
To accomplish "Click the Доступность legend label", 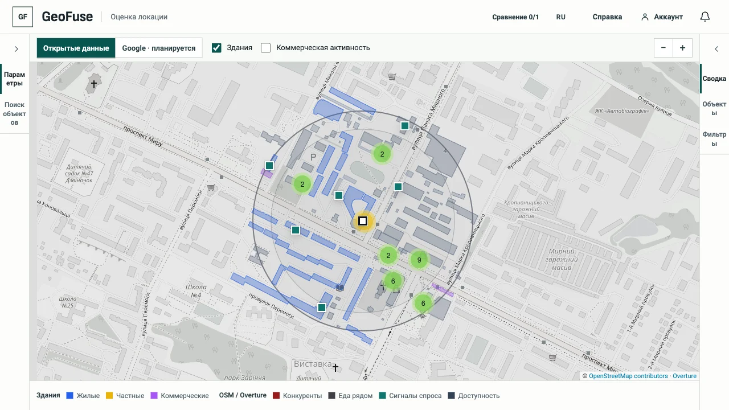I will 479,396.
